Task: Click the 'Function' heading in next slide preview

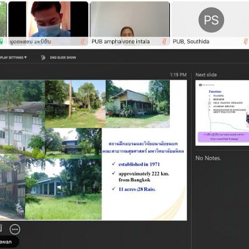Action: click(x=215, y=92)
